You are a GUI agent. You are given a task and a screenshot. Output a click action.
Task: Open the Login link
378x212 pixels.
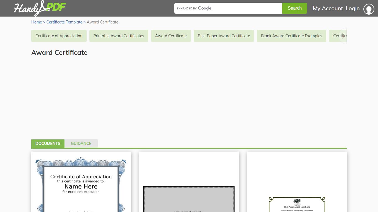[353, 8]
